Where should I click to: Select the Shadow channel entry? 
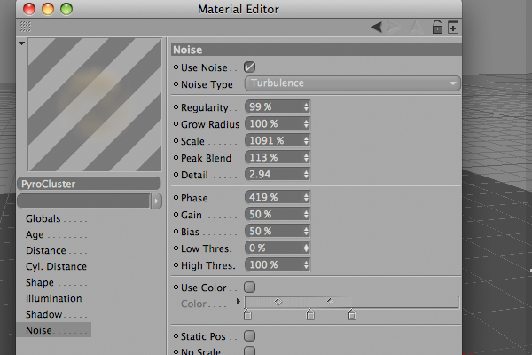pyautogui.click(x=43, y=314)
